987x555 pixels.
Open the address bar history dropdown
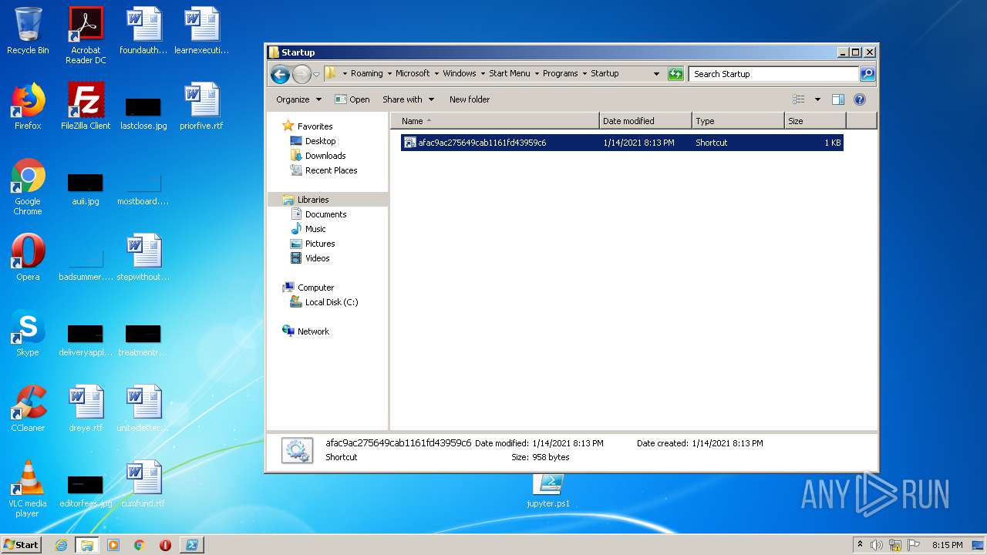coord(656,74)
